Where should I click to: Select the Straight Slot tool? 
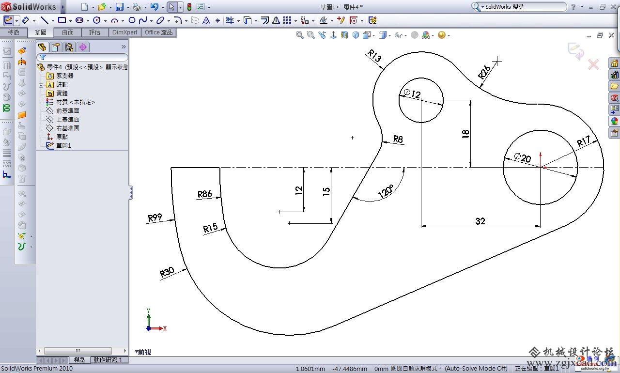click(x=79, y=20)
